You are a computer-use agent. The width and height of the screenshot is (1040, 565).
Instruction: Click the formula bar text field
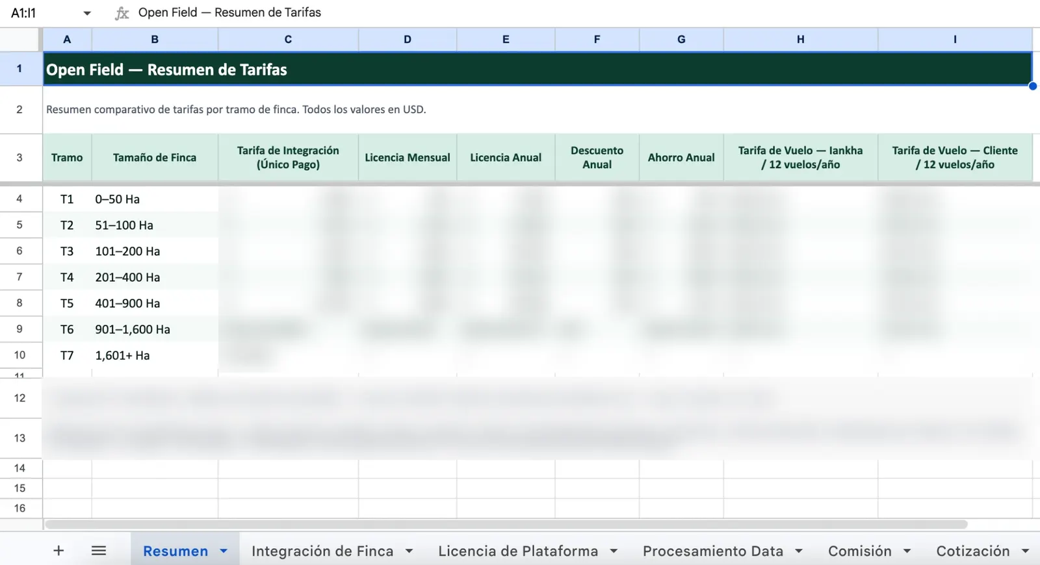[x=585, y=13]
